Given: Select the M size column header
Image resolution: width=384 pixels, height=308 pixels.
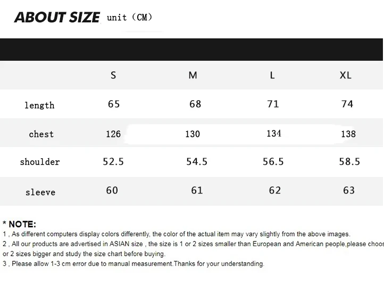Looking at the screenshot, I should 193,75.
